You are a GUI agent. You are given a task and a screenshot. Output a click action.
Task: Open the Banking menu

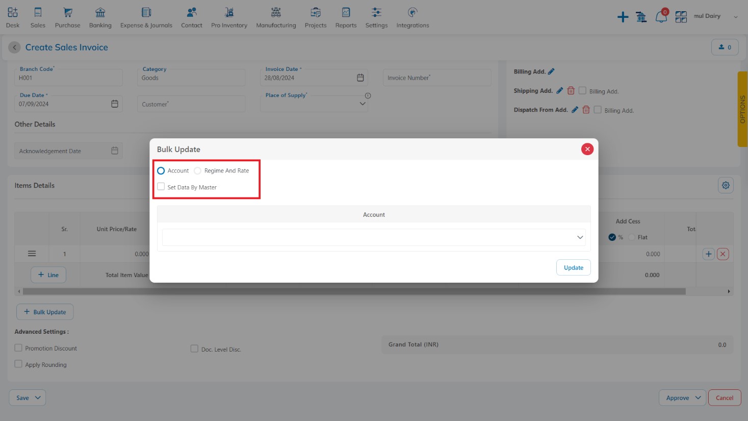100,17
